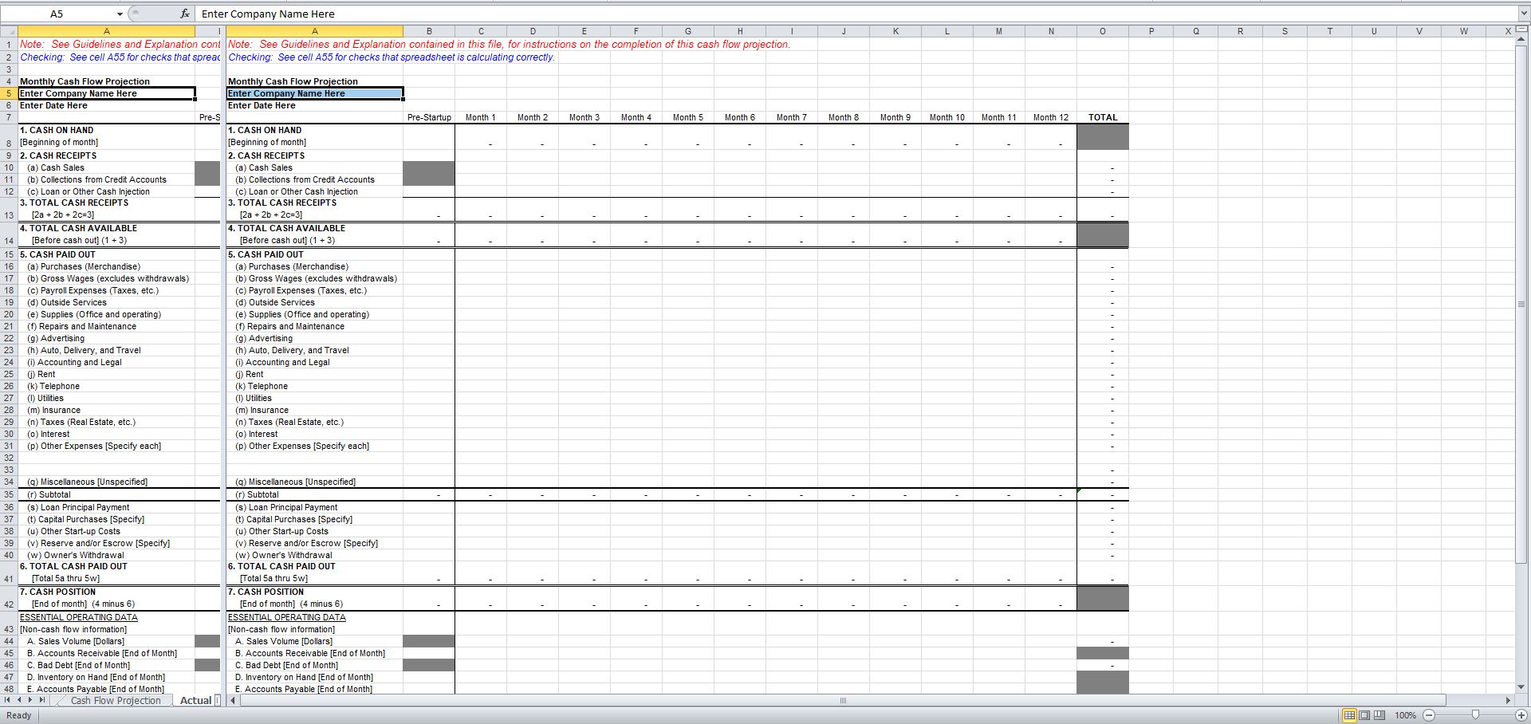
Task: Select column W header
Action: tap(1464, 31)
